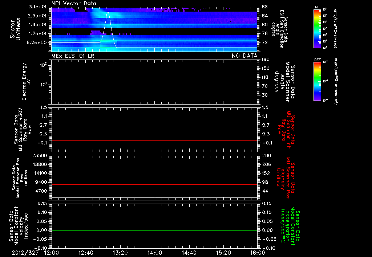Click the 14:40 time axis label
This screenshot has width=372, height=257.
pyautogui.click(x=189, y=253)
